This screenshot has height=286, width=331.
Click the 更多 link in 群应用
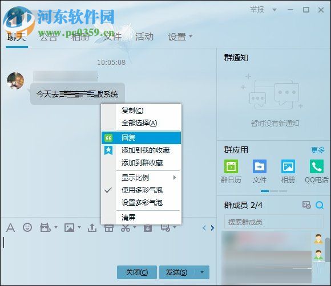tap(318, 150)
